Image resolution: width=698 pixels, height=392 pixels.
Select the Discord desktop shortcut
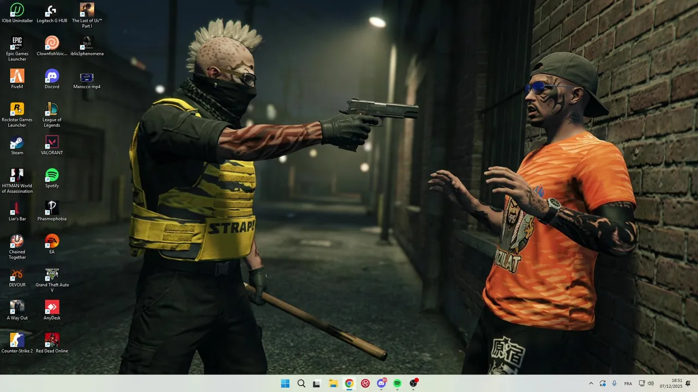coord(52,79)
